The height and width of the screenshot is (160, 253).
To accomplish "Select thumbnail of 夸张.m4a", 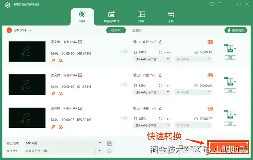I will pyautogui.click(x=27, y=51).
